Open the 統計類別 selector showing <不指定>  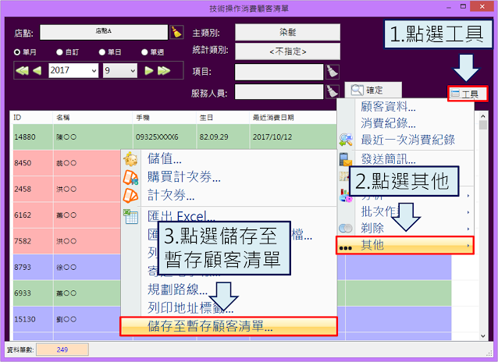click(287, 51)
